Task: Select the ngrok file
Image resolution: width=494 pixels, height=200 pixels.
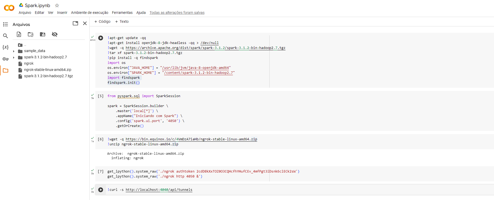Action: tap(29, 63)
